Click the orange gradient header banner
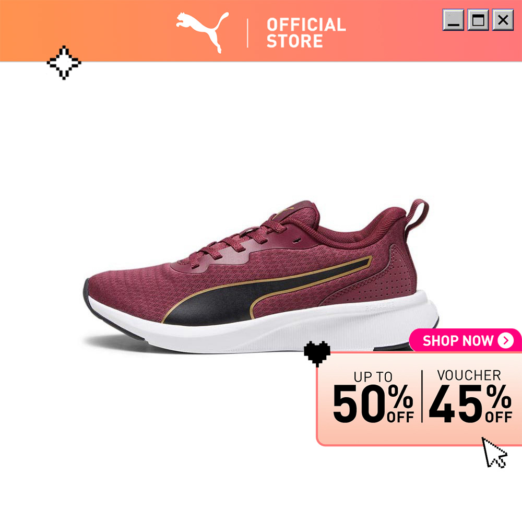The height and width of the screenshot is (522, 522). [x=261, y=31]
